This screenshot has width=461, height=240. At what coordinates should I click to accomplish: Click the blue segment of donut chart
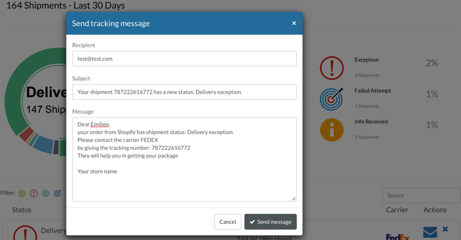pyautogui.click(x=43, y=144)
